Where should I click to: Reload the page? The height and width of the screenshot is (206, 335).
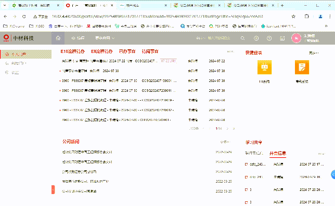(24, 17)
